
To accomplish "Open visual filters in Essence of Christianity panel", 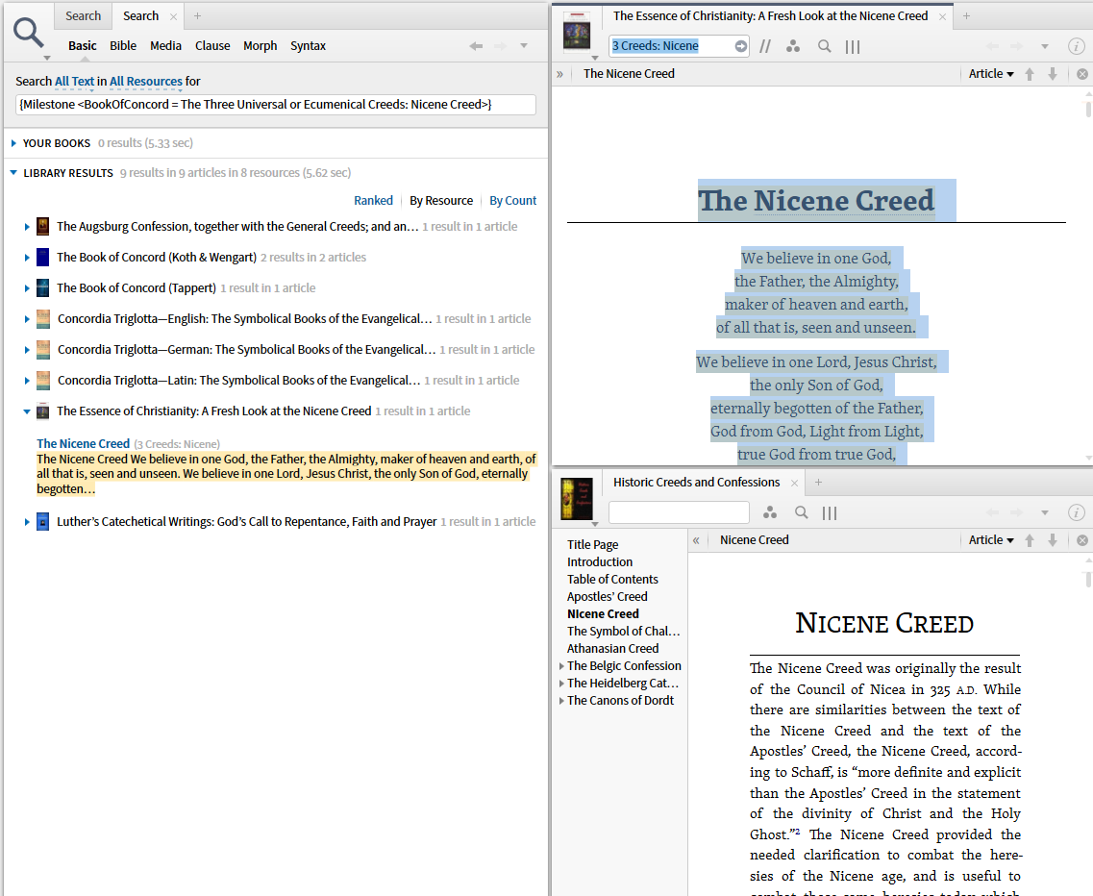I will [x=793, y=46].
